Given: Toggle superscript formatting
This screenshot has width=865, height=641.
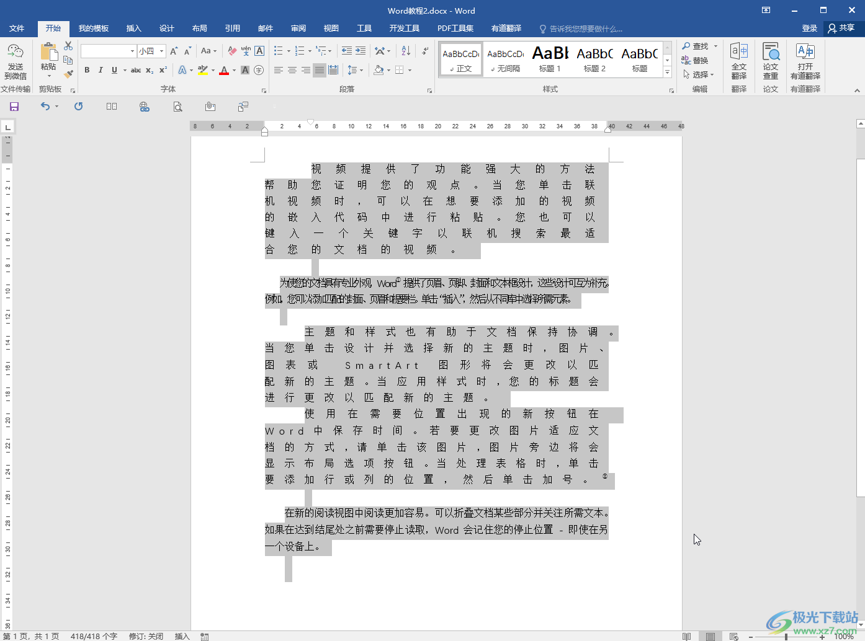Looking at the screenshot, I should point(163,70).
